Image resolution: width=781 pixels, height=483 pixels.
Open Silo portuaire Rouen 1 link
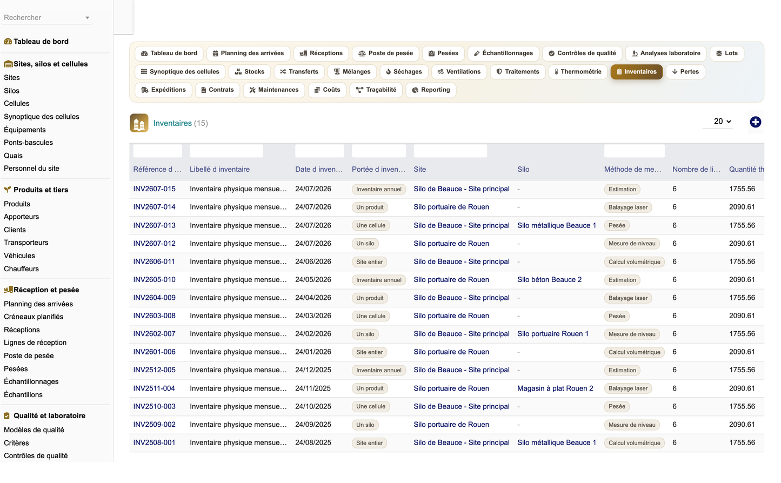click(553, 334)
